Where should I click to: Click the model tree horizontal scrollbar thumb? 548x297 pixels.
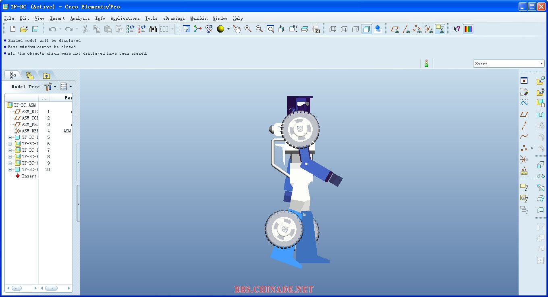17,288
